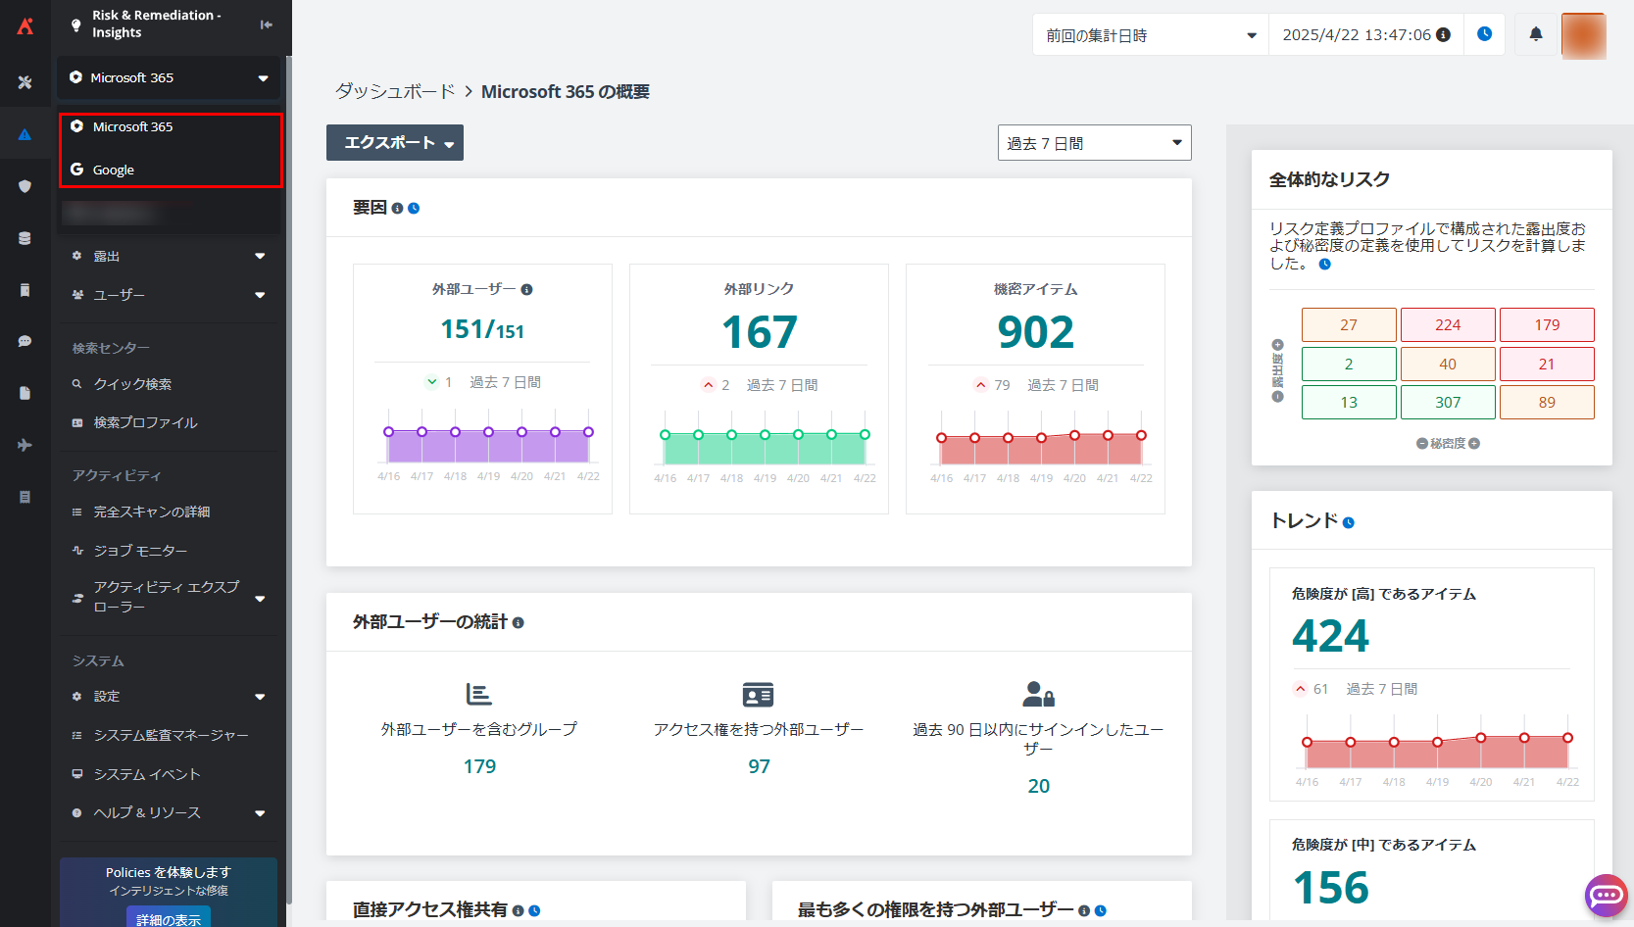Click the AvePoint logo icon

tap(25, 25)
